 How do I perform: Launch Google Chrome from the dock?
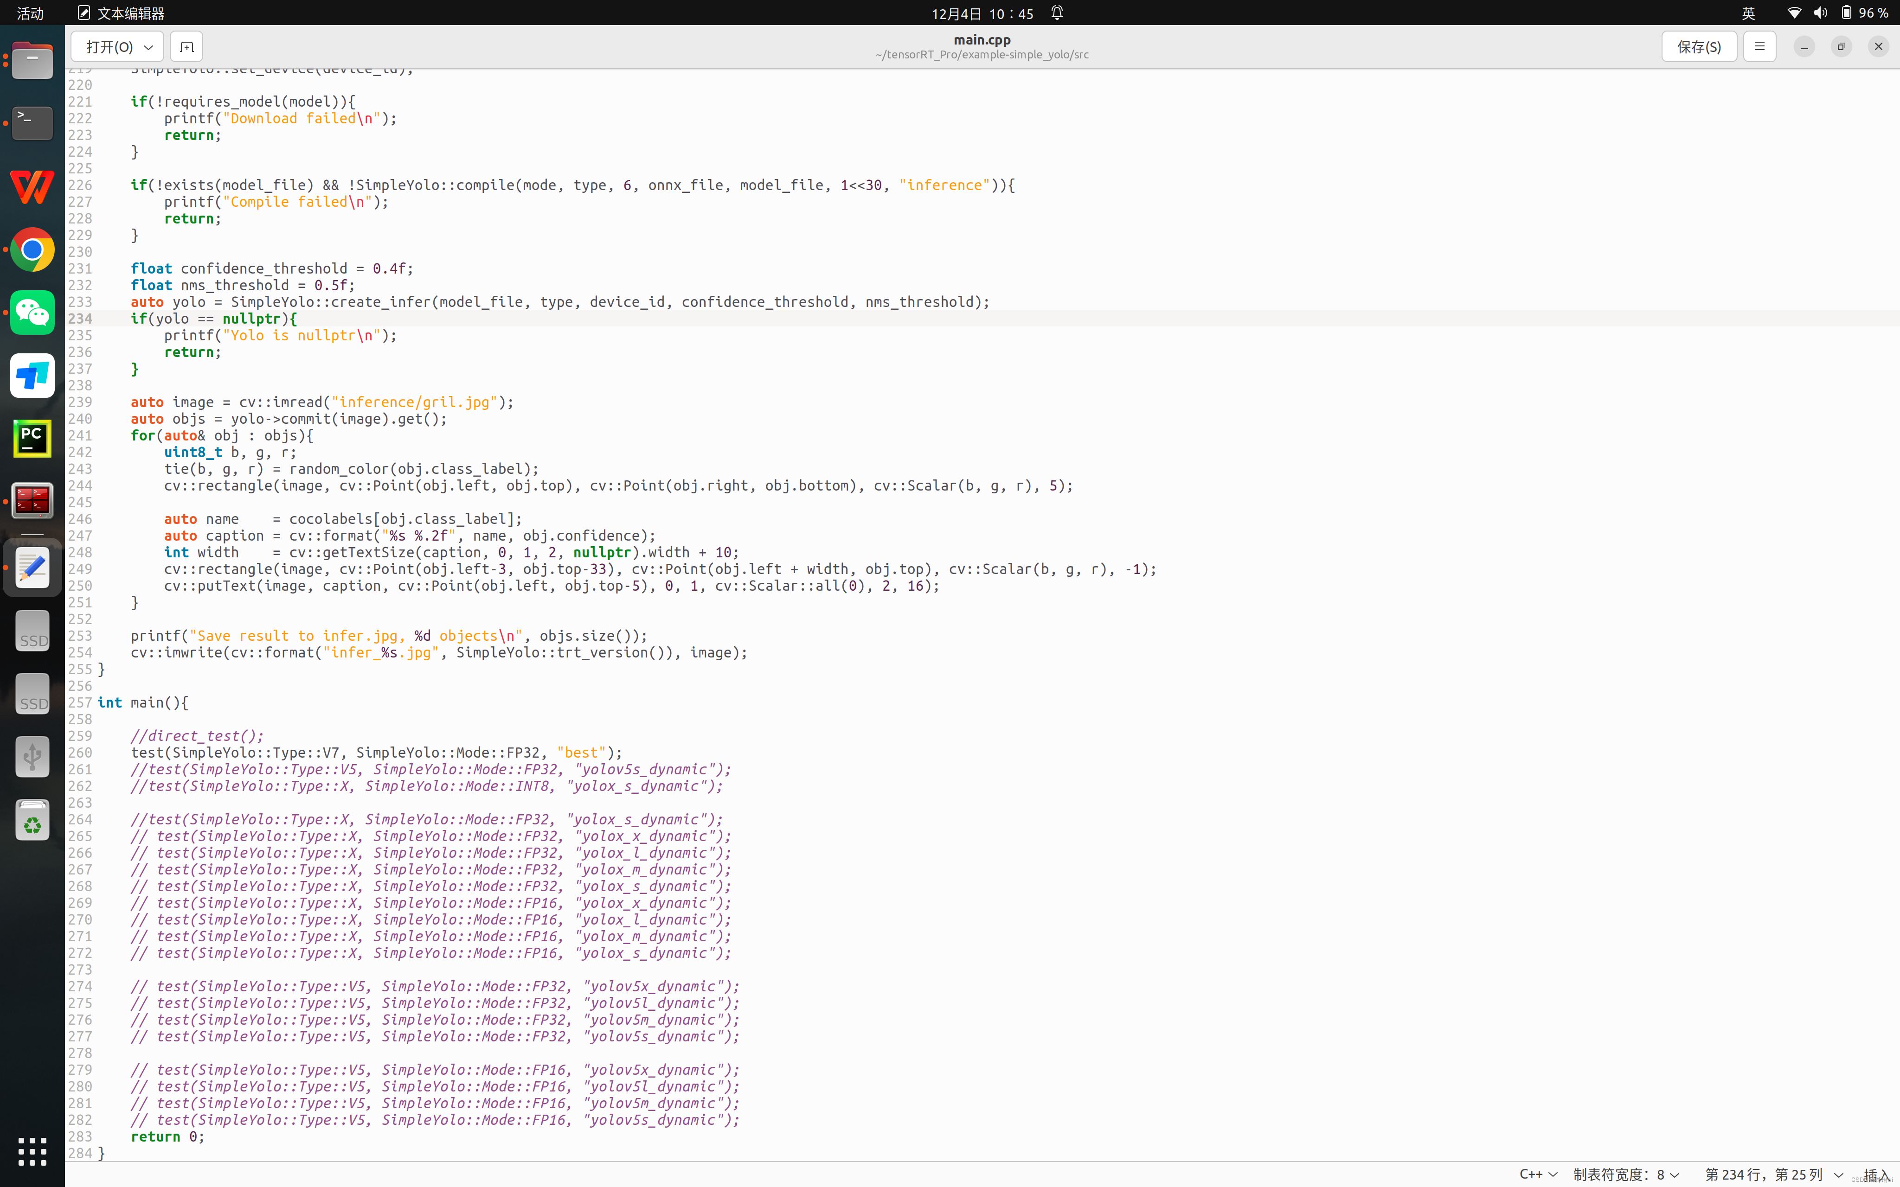(x=32, y=249)
